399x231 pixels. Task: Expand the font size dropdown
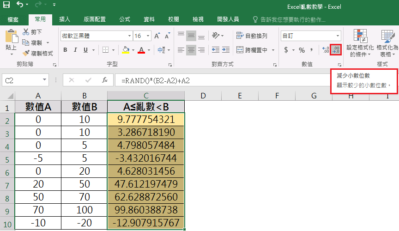pyautogui.click(x=148, y=36)
